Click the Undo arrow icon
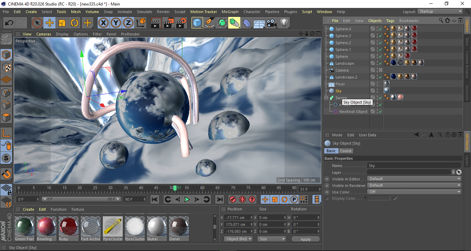471x251 pixels. tap(9, 23)
